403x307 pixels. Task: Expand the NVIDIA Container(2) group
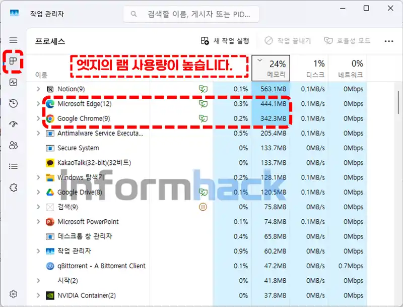click(38, 295)
